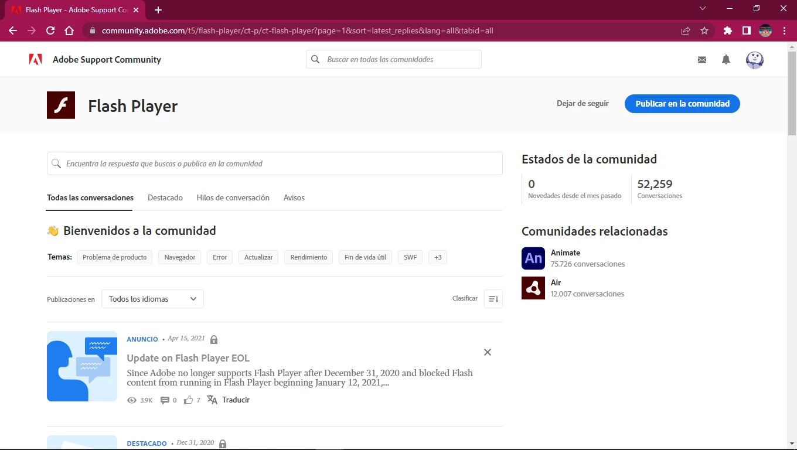Filter by Actualizar topic
797x450 pixels.
click(258, 257)
